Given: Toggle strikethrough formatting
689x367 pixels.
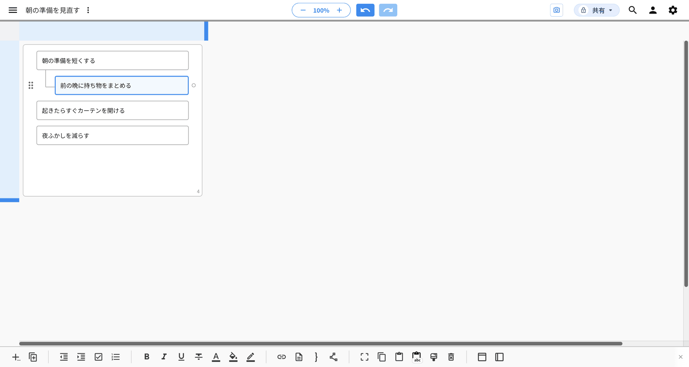Looking at the screenshot, I should pos(199,357).
